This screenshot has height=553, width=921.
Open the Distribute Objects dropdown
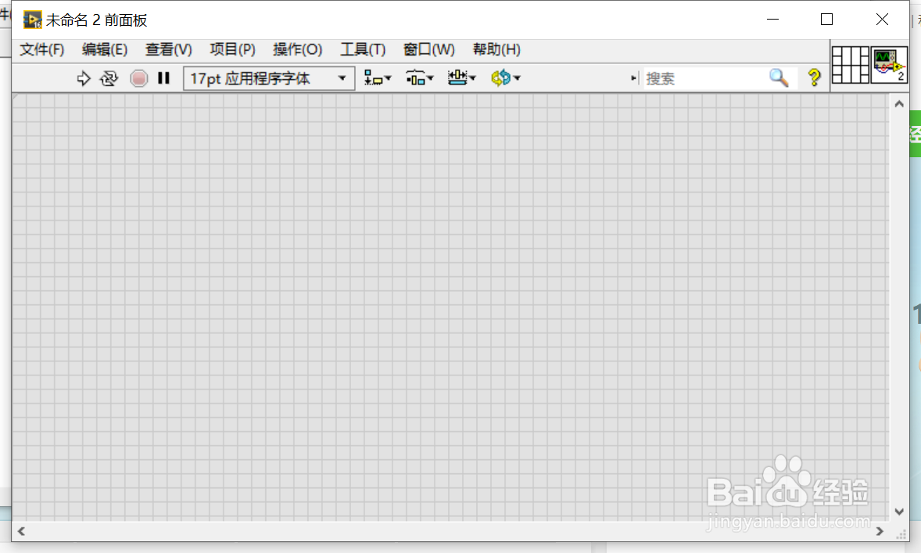tap(419, 78)
